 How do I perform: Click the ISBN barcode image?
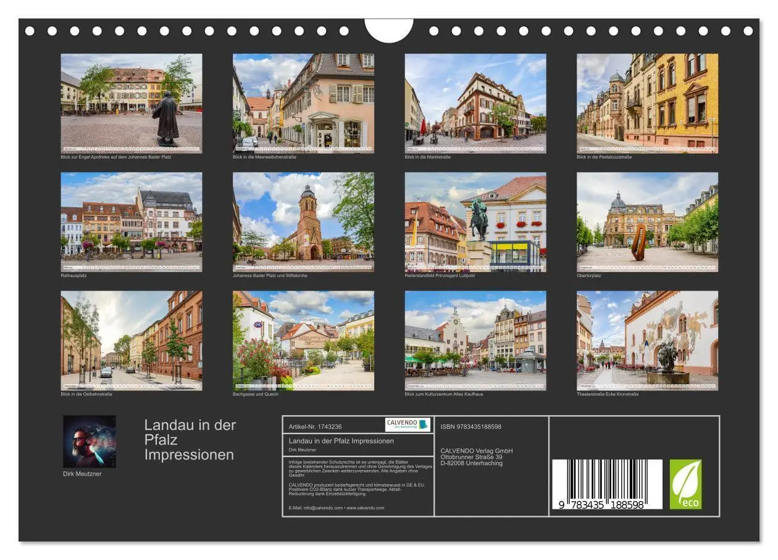tap(607, 484)
